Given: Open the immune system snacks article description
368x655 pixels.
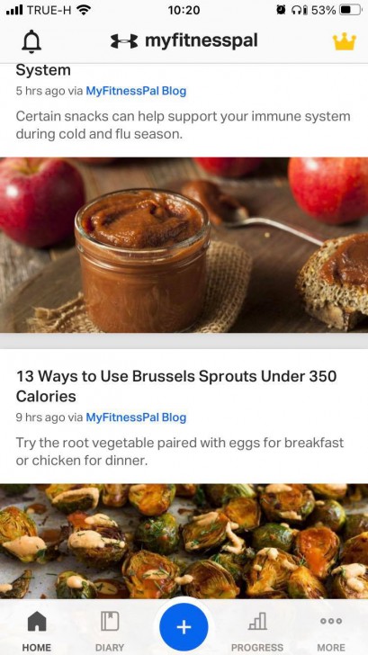Looking at the screenshot, I should [x=183, y=125].
